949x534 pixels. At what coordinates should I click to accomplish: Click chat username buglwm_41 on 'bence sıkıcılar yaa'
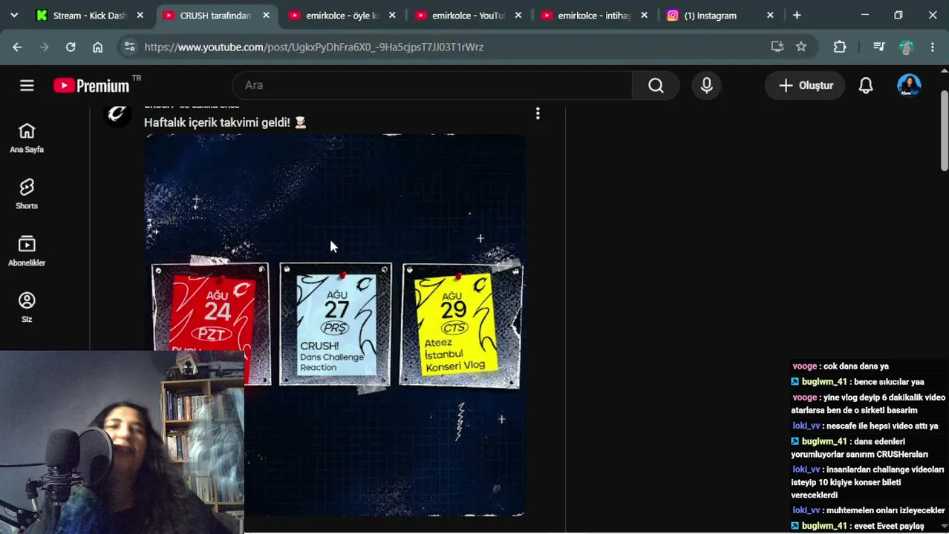point(824,382)
